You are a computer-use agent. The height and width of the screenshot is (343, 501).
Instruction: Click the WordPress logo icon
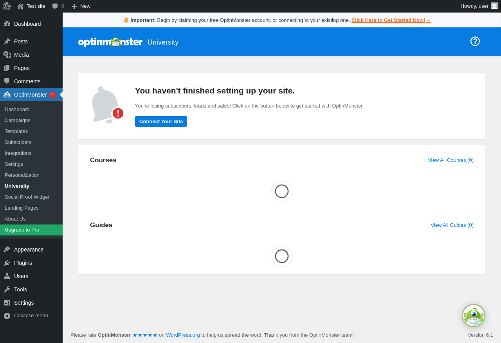(x=7, y=6)
